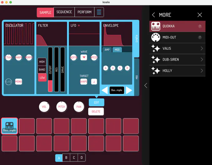Switch to the vertical SYNTH tab
The image size is (212, 165).
click(137, 39)
